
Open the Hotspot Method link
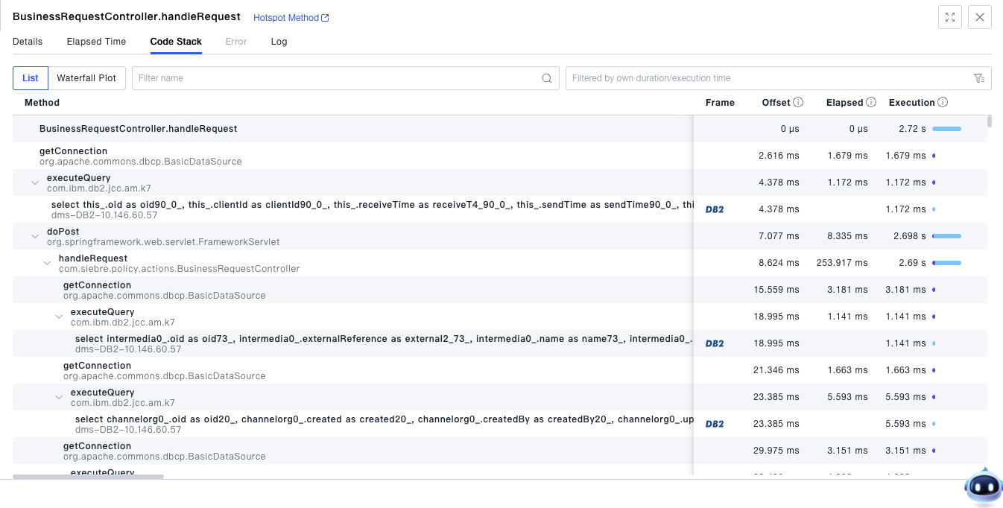[291, 18]
